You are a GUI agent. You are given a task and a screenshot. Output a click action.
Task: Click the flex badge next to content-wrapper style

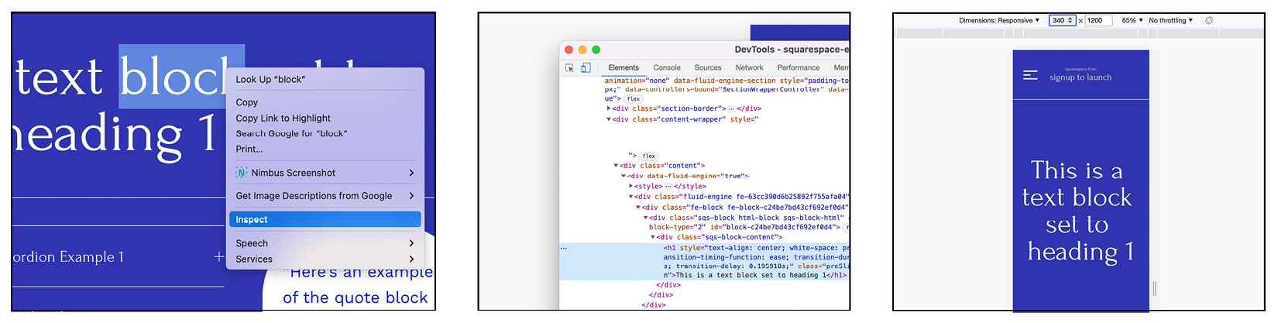point(649,156)
